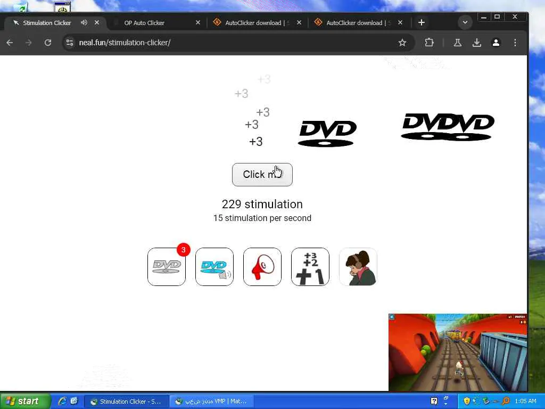Image resolution: width=545 pixels, height=409 pixels.
Task: Close the OP Auto Clicker tab
Action: coord(198,22)
